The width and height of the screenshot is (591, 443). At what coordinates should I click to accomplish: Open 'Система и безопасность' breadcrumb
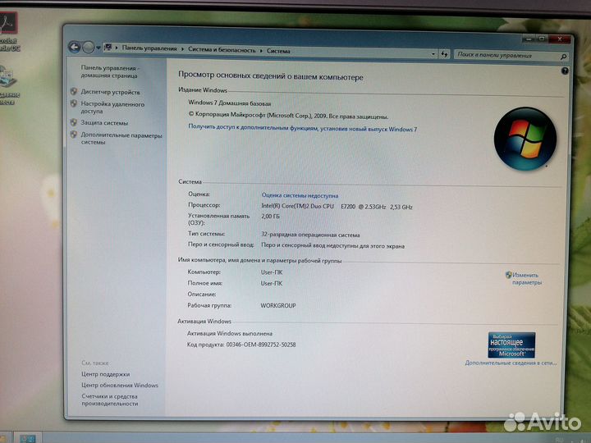click(222, 50)
